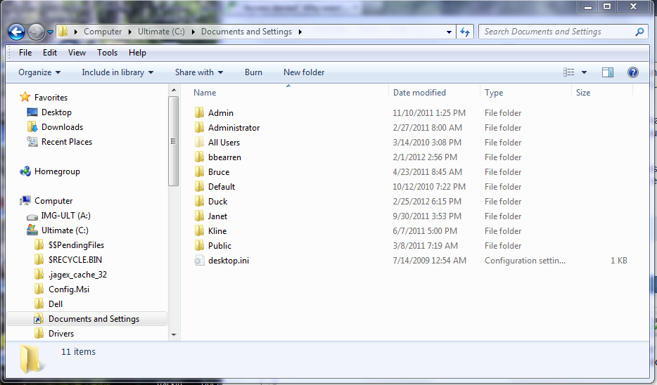The height and width of the screenshot is (385, 657).
Task: Open the address bar history dropdown arrow
Action: tap(449, 32)
